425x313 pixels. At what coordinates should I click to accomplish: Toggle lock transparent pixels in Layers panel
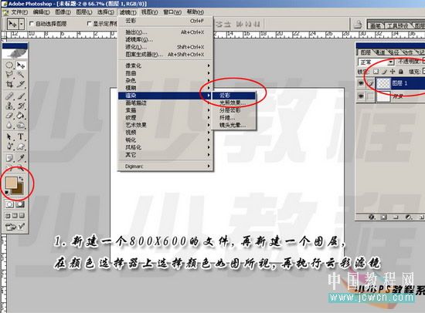[376, 72]
